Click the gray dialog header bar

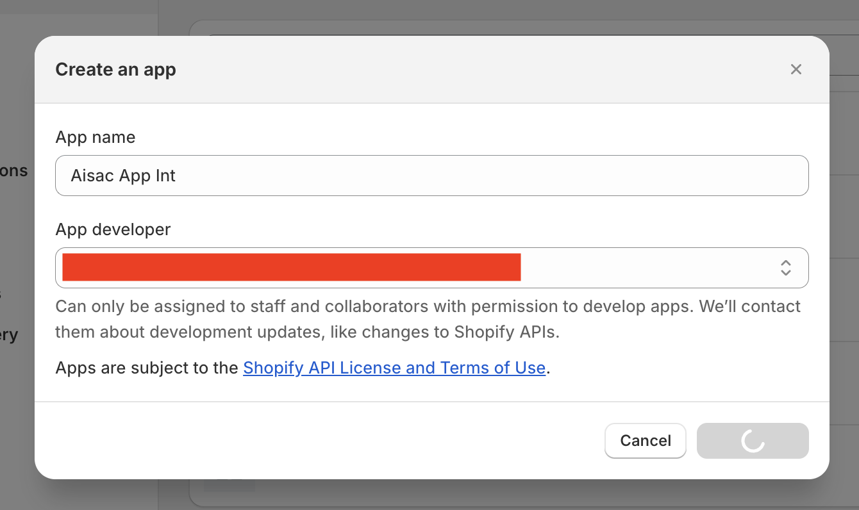tap(449, 69)
